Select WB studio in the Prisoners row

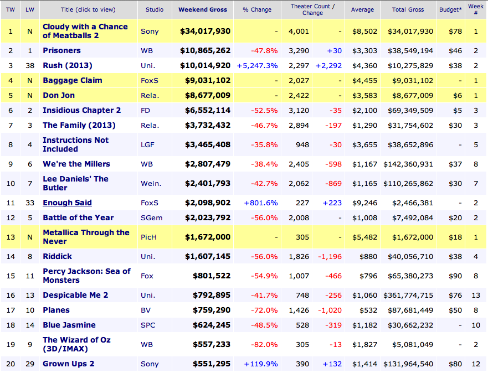pos(147,51)
